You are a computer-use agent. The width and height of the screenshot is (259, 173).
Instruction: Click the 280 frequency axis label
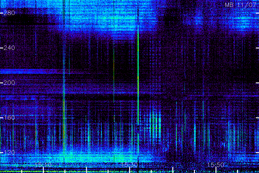tap(9, 13)
